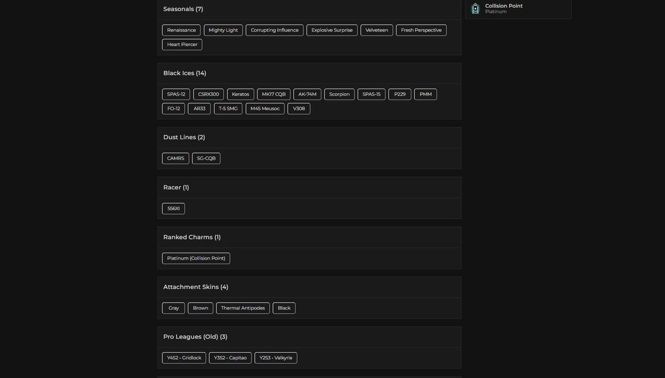Select the V308 tag
Image resolution: width=665 pixels, height=378 pixels.
click(299, 109)
